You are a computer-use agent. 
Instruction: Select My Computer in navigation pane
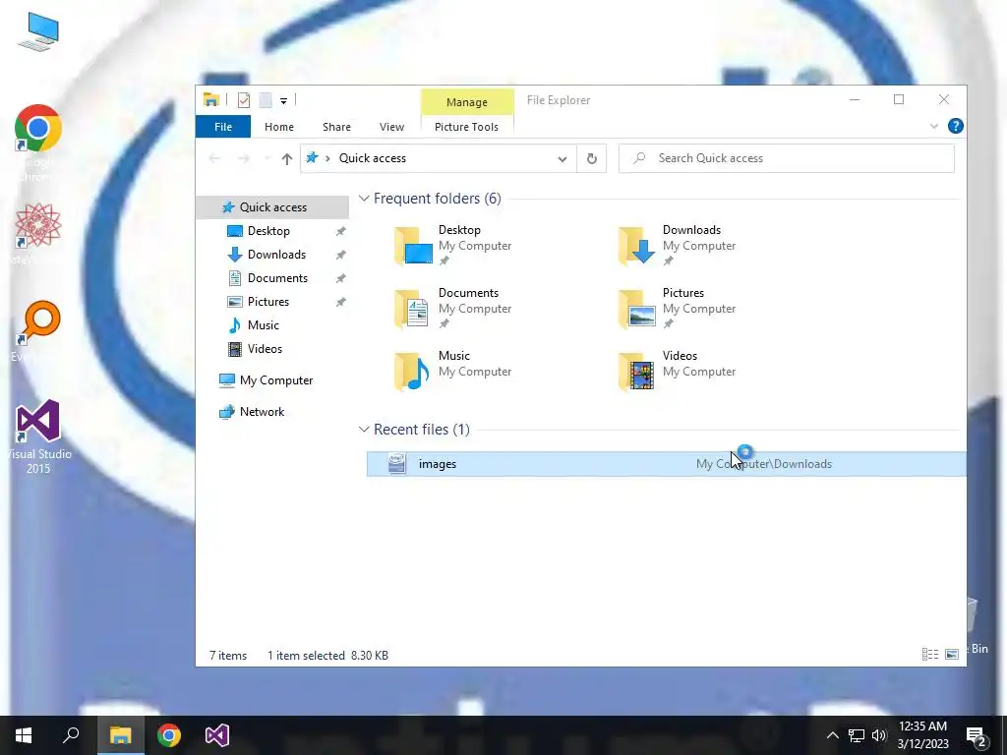[x=276, y=380]
